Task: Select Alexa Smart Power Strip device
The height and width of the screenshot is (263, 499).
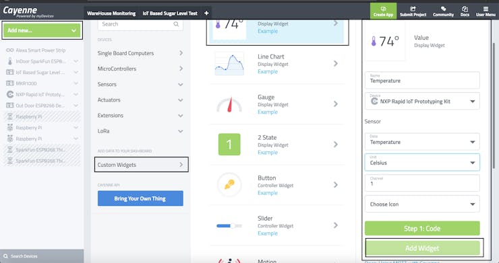Action: [x=40, y=50]
